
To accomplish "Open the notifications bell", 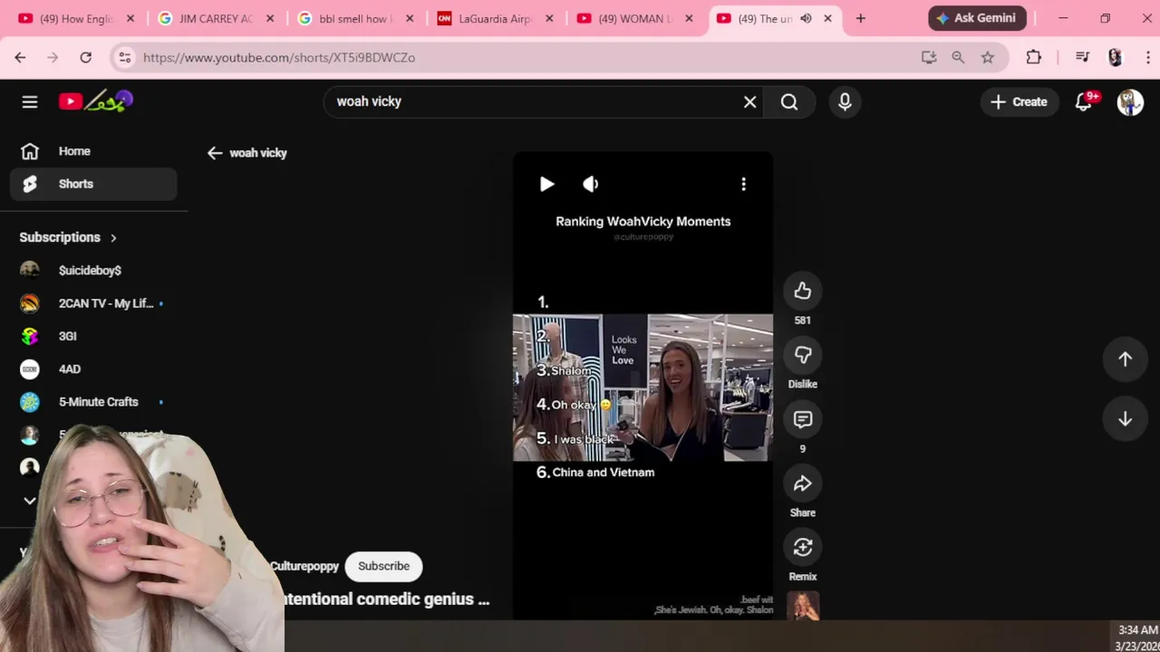I will [1084, 101].
